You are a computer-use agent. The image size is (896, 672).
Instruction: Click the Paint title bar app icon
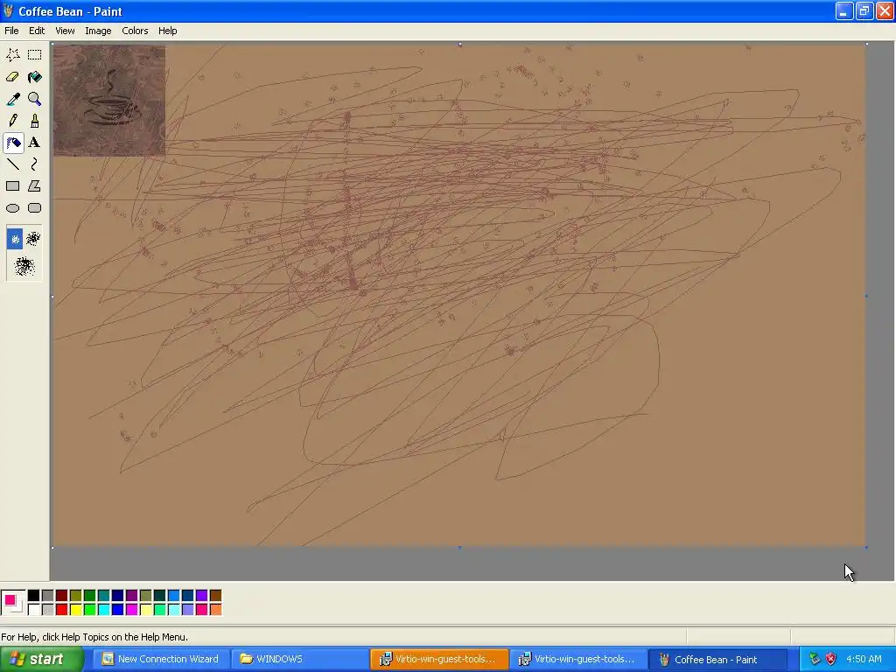tap(8, 10)
